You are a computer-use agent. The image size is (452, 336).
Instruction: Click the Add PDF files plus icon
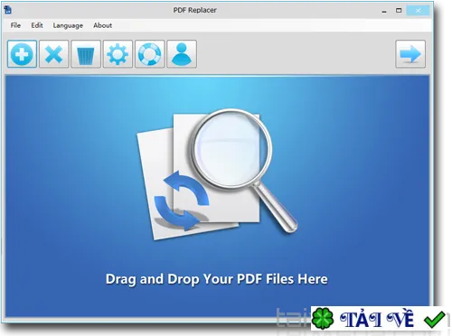(22, 54)
